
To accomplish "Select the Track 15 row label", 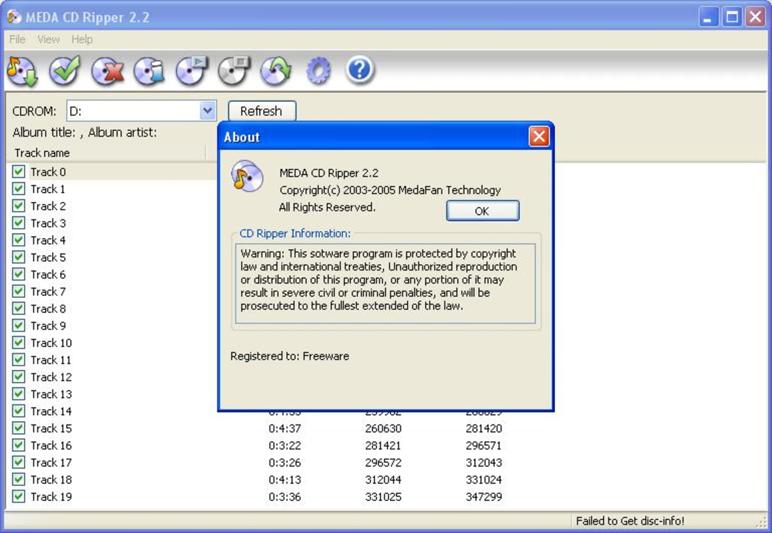I will [51, 428].
